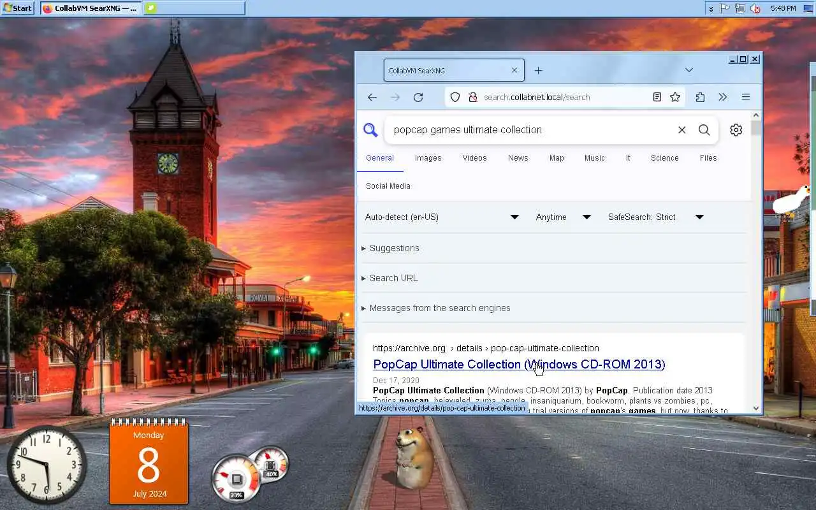Open the Auto-detect (en-US) language dropdown
816x510 pixels.
pyautogui.click(x=442, y=217)
